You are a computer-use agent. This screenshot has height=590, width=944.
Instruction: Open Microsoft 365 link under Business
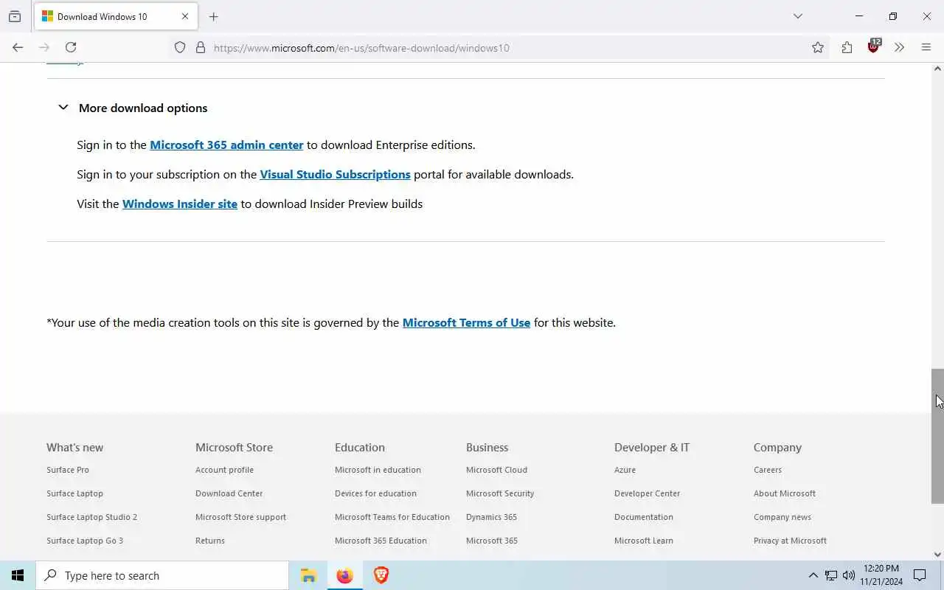point(492,541)
